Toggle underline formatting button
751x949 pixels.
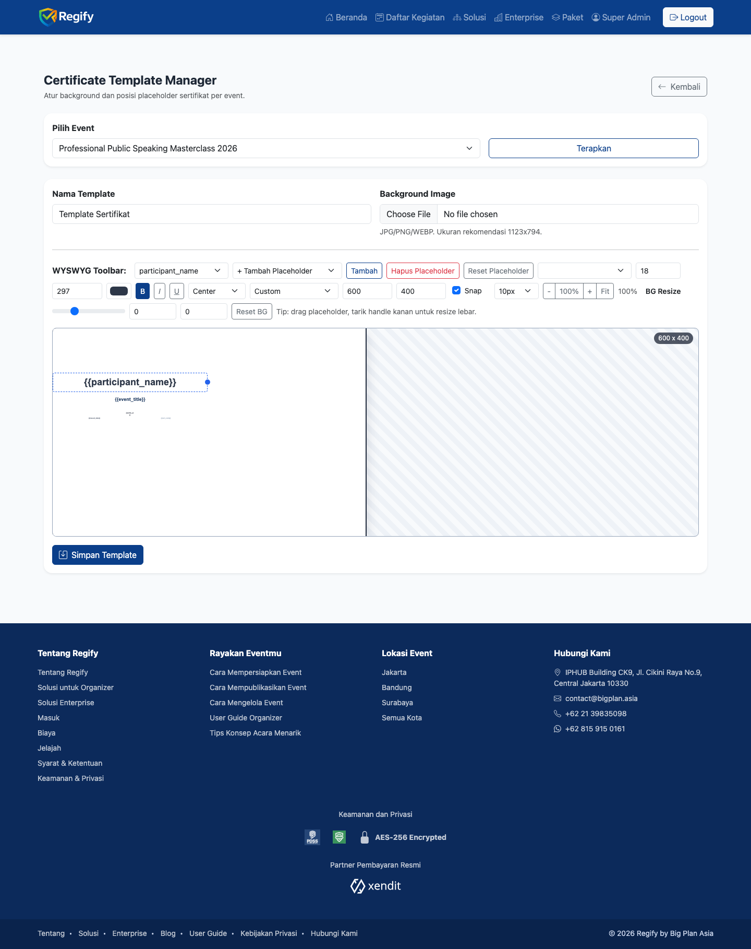[x=177, y=291]
